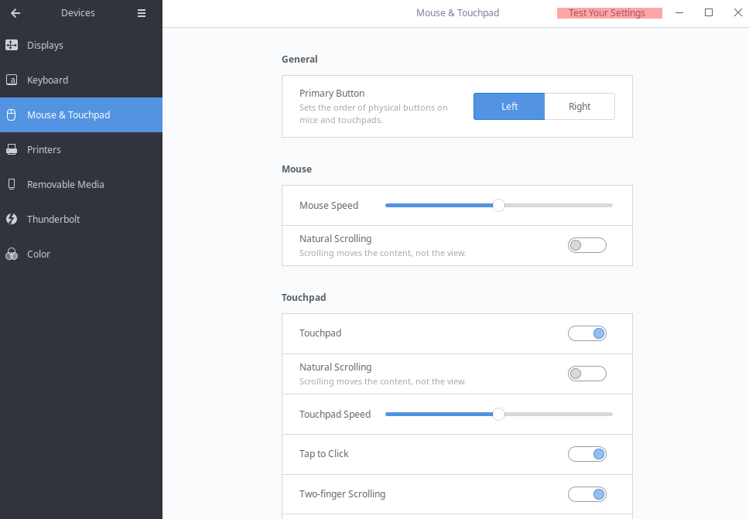Viewport: 749px width, 519px height.
Task: Enable Natural Scrolling under Mouse section
Action: click(587, 245)
